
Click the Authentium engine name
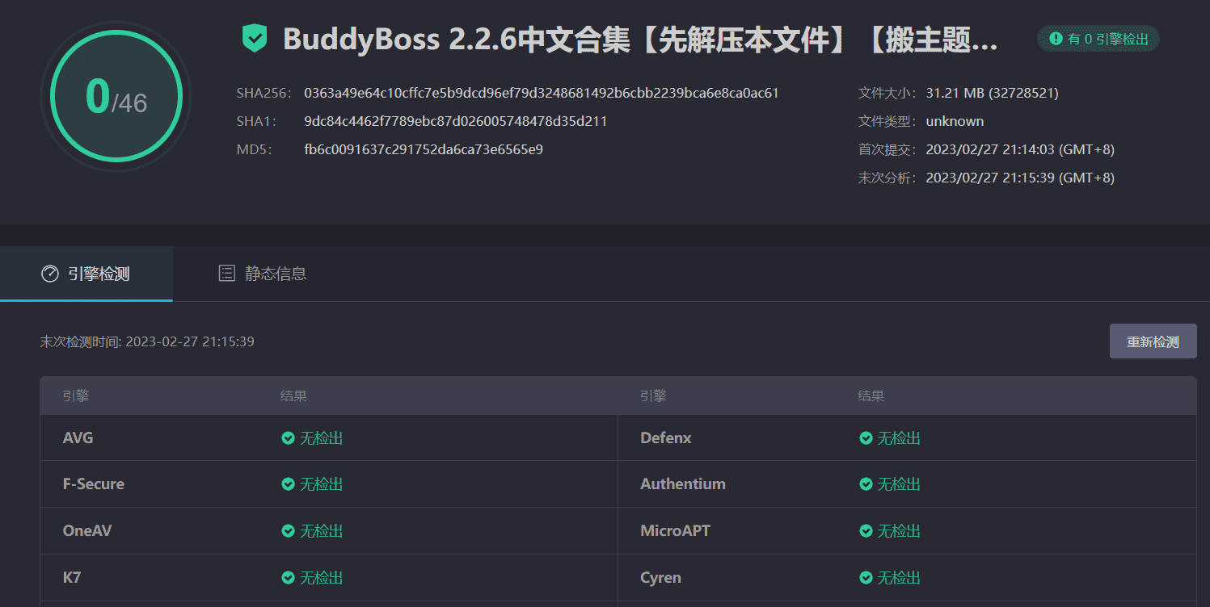point(683,484)
